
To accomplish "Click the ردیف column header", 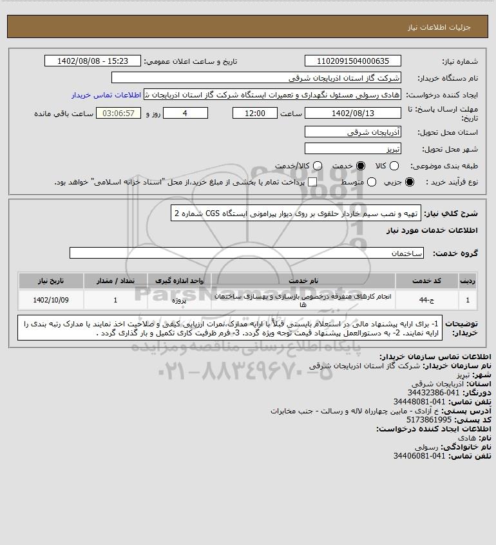I will (x=468, y=281).
